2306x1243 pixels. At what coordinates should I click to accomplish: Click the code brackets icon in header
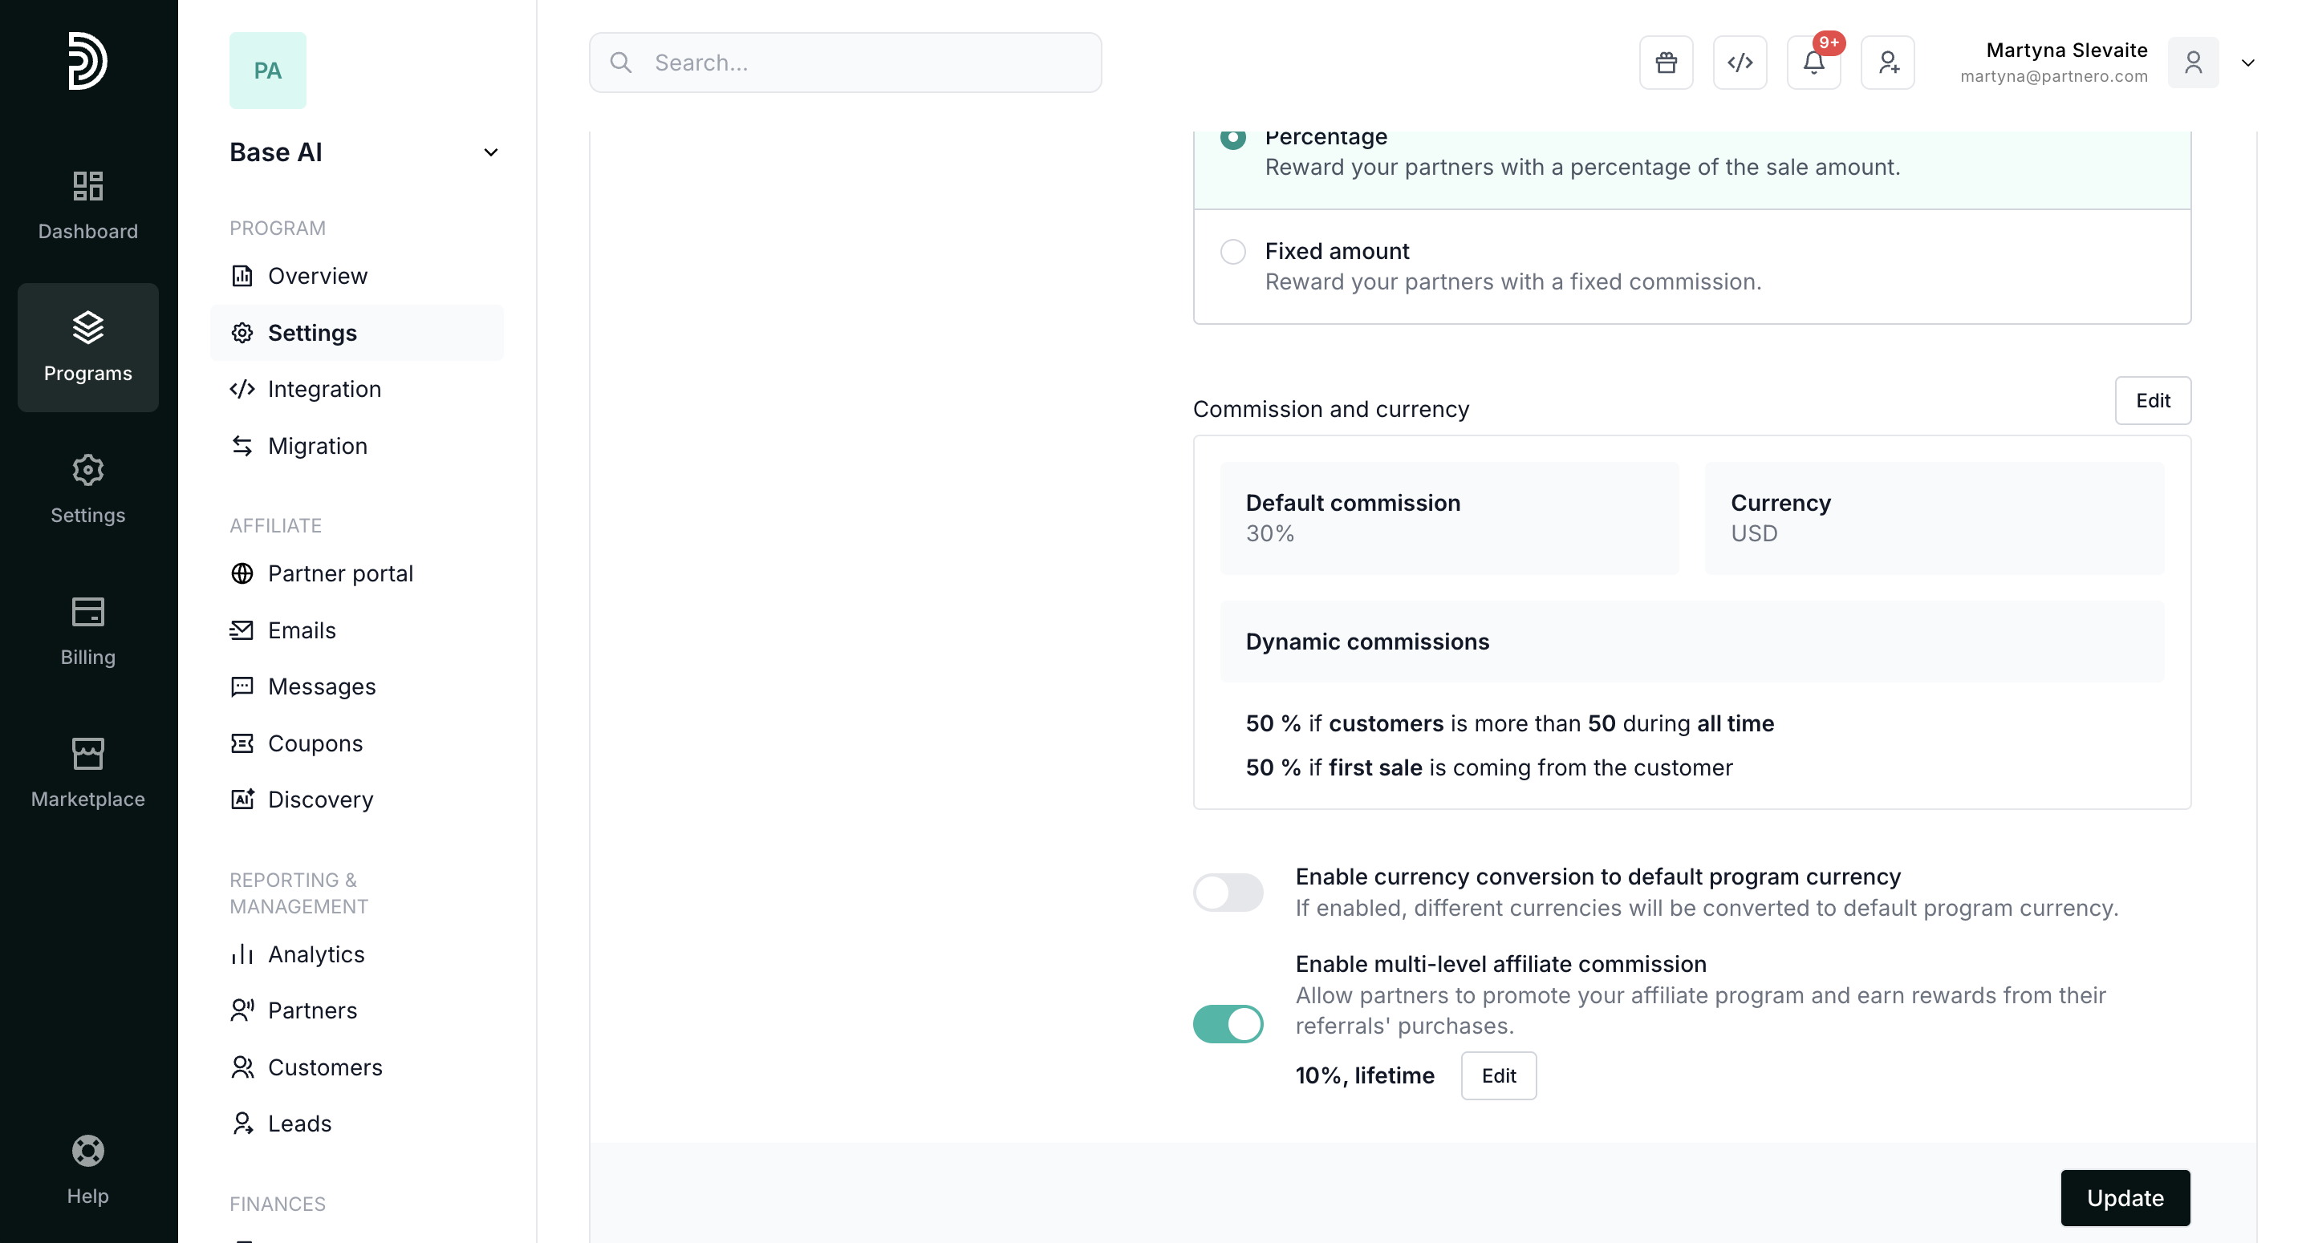[x=1740, y=63]
